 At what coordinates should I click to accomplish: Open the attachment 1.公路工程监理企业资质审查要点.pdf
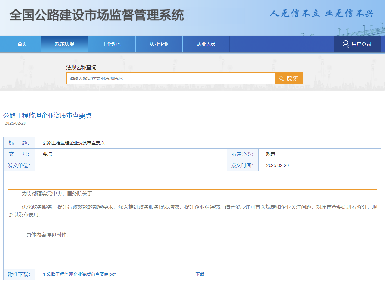pos(79,274)
